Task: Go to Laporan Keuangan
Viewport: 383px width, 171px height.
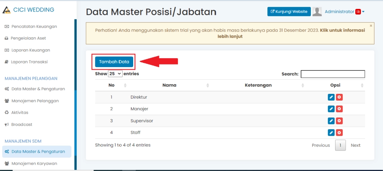Action: tap(27, 50)
